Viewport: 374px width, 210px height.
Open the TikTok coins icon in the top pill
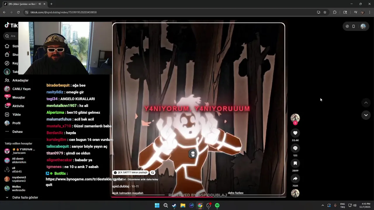[347, 26]
